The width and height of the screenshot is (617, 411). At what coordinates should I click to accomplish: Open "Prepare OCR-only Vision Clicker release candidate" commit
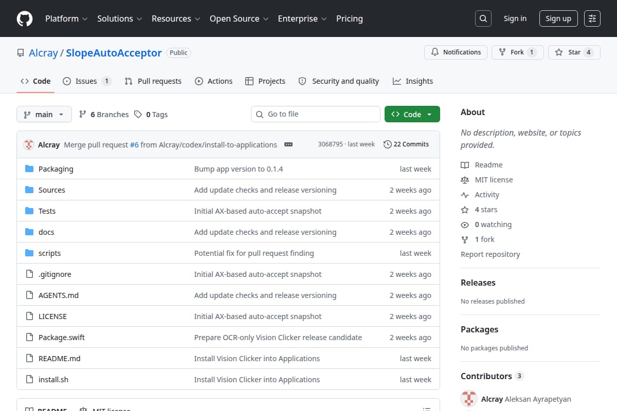pyautogui.click(x=278, y=338)
